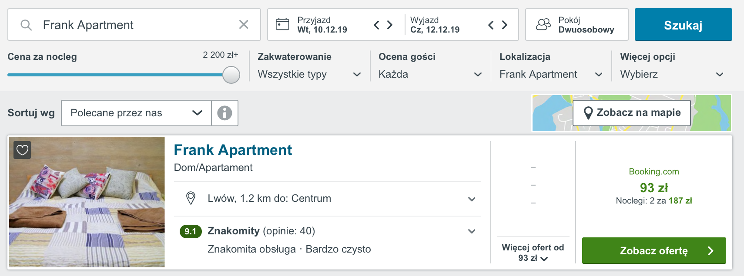Open the arrival date calendar icon
Image resolution: width=744 pixels, height=276 pixels.
pyautogui.click(x=282, y=24)
